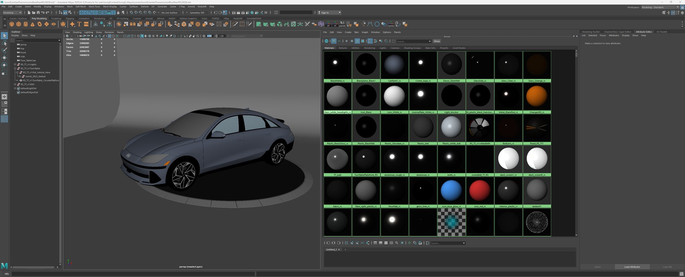Click the lock selection padlock icon
Screen dimensions: 685x277
(x=118, y=12)
